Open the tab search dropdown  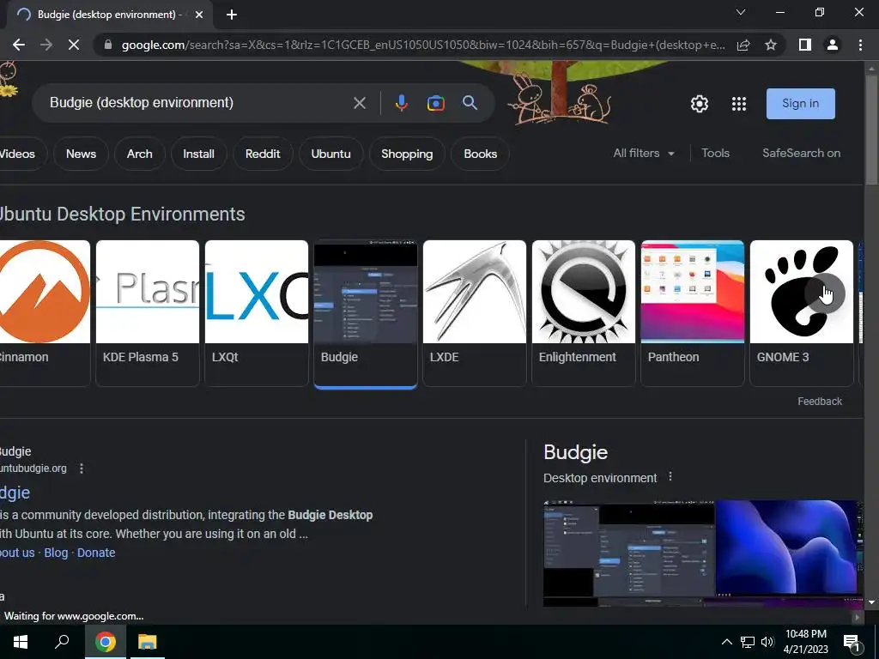coord(741,12)
